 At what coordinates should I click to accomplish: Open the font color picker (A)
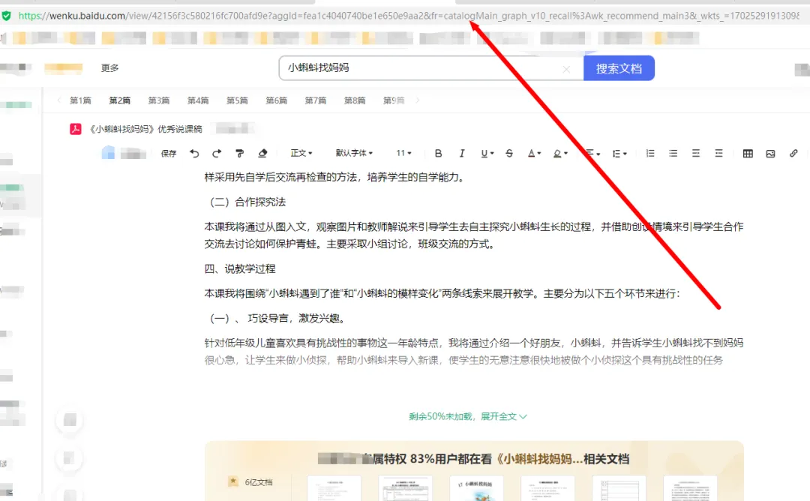533,153
